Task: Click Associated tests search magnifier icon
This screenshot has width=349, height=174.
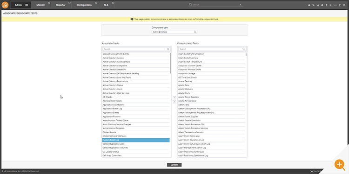Action: [x=168, y=49]
